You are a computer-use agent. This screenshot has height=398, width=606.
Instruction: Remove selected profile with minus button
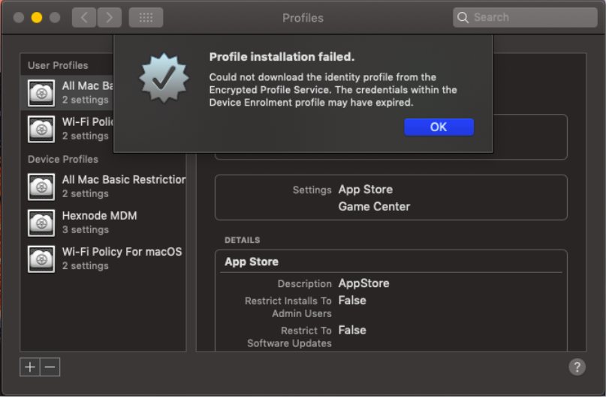pyautogui.click(x=50, y=367)
